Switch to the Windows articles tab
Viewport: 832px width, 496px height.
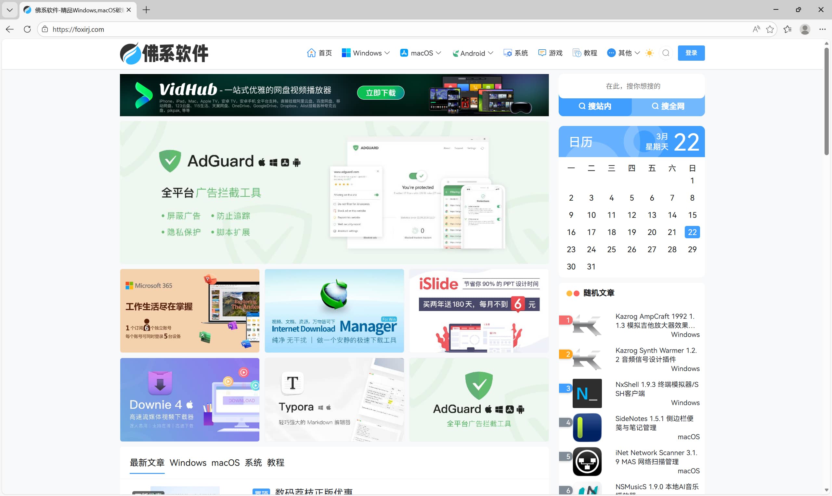point(188,463)
